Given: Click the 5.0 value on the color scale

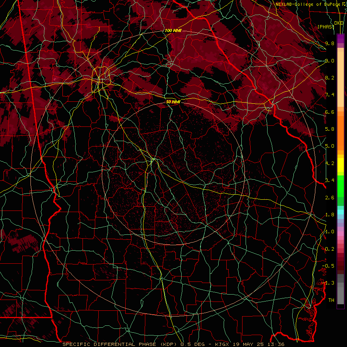Looking at the screenshot, I should (x=330, y=146).
